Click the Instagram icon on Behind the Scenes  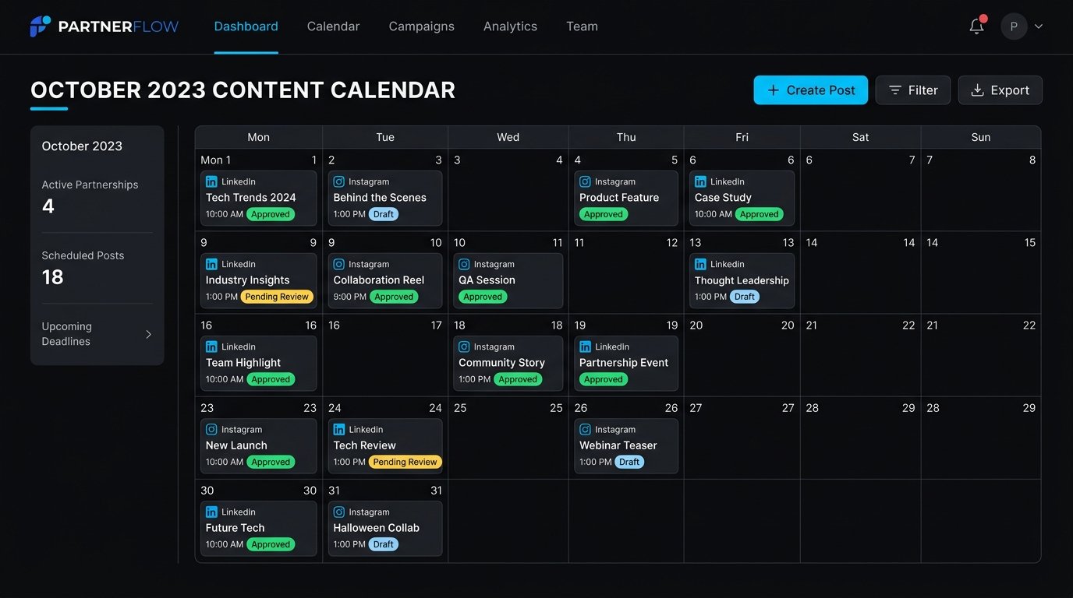[x=339, y=181]
